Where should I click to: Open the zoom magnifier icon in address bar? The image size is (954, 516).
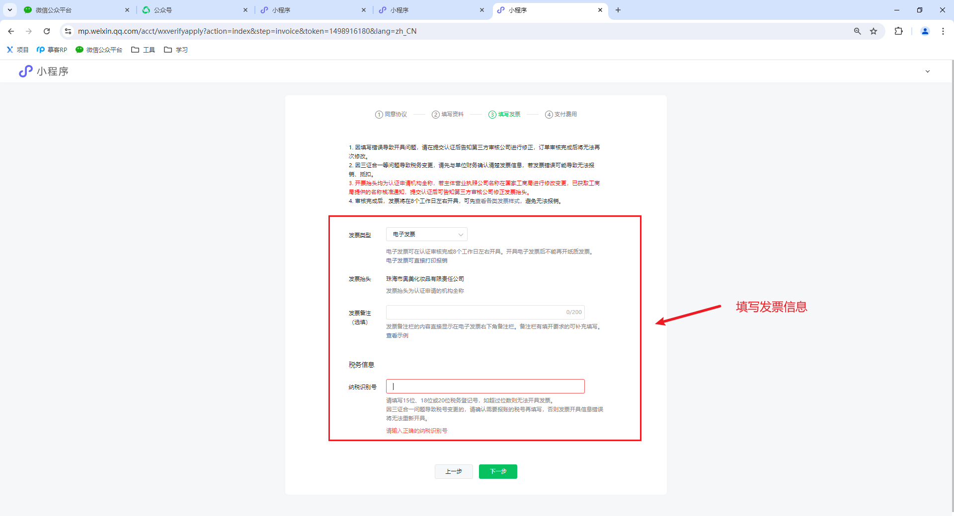point(858,31)
